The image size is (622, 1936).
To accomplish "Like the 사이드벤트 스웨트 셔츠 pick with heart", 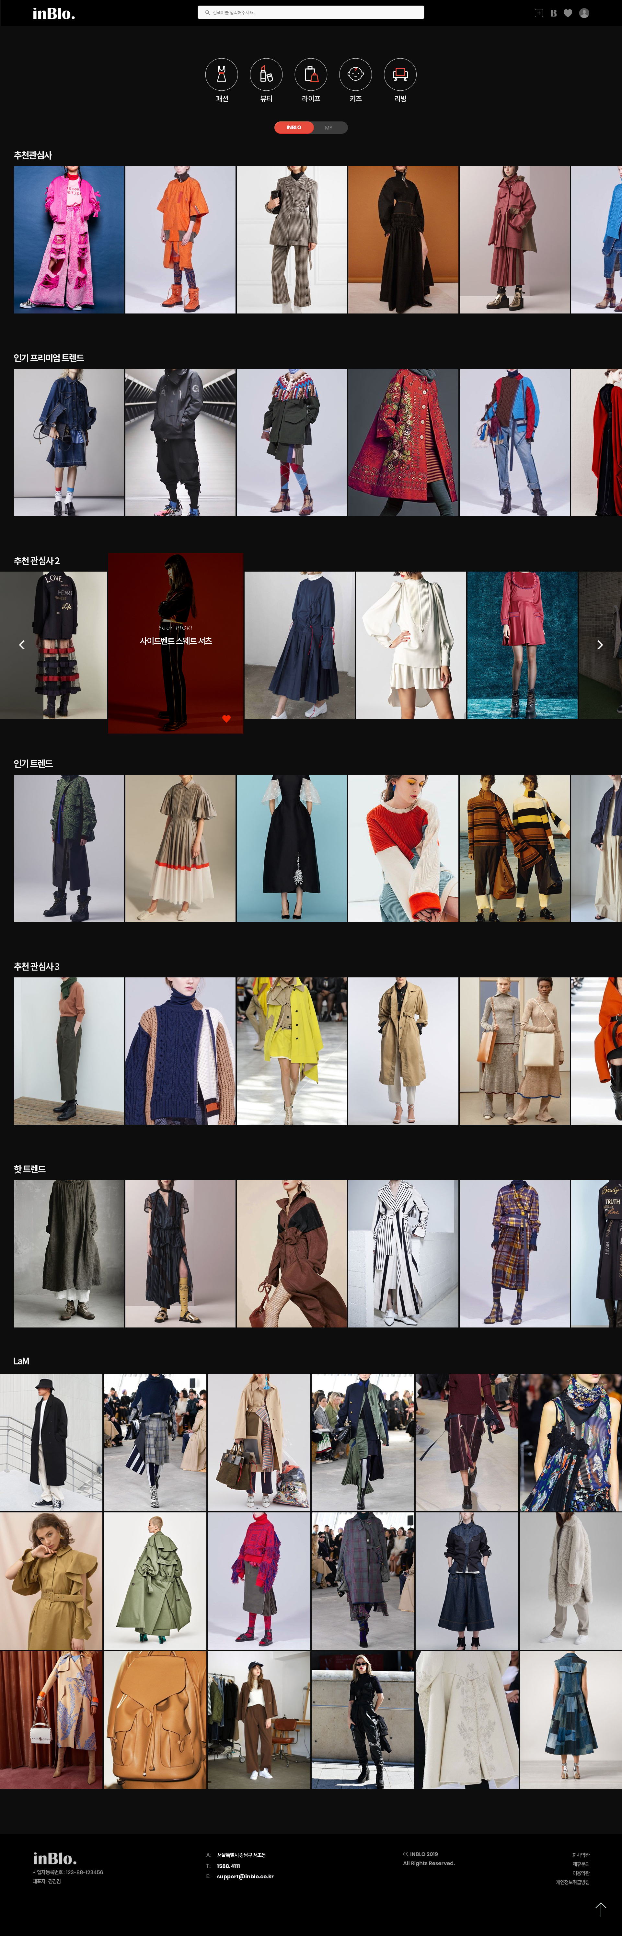I will [226, 719].
